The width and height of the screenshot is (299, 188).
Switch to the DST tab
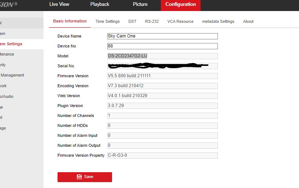coord(132,22)
